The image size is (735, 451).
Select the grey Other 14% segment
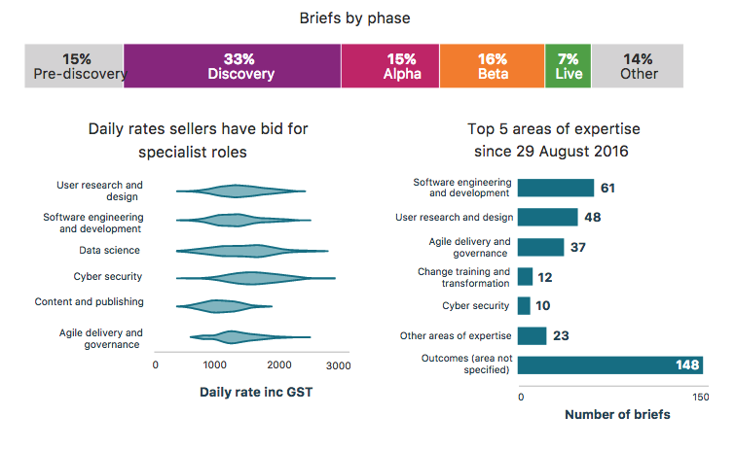point(638,66)
